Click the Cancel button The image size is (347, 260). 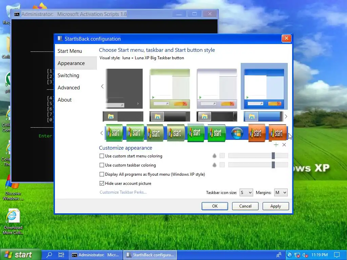pyautogui.click(x=245, y=206)
